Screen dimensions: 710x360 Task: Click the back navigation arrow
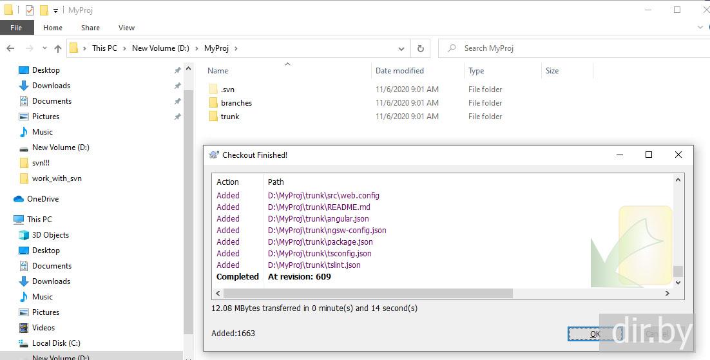(10, 48)
